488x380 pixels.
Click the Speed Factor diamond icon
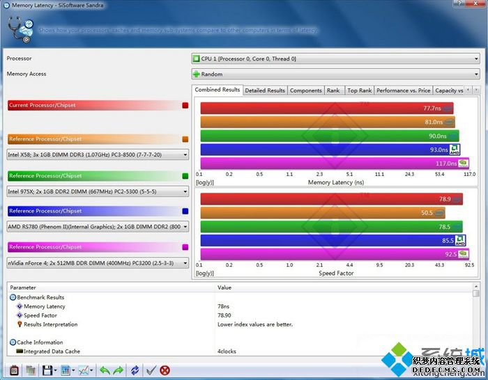[x=20, y=315]
